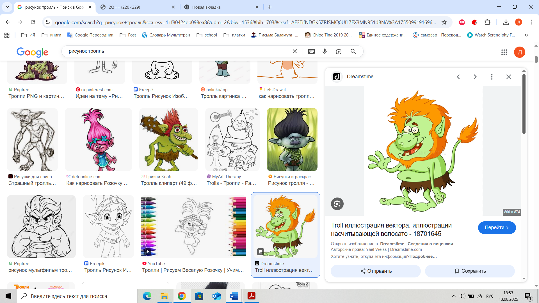The image size is (539, 303).
Task: Expand hidden system tray icons
Action: tap(454, 296)
